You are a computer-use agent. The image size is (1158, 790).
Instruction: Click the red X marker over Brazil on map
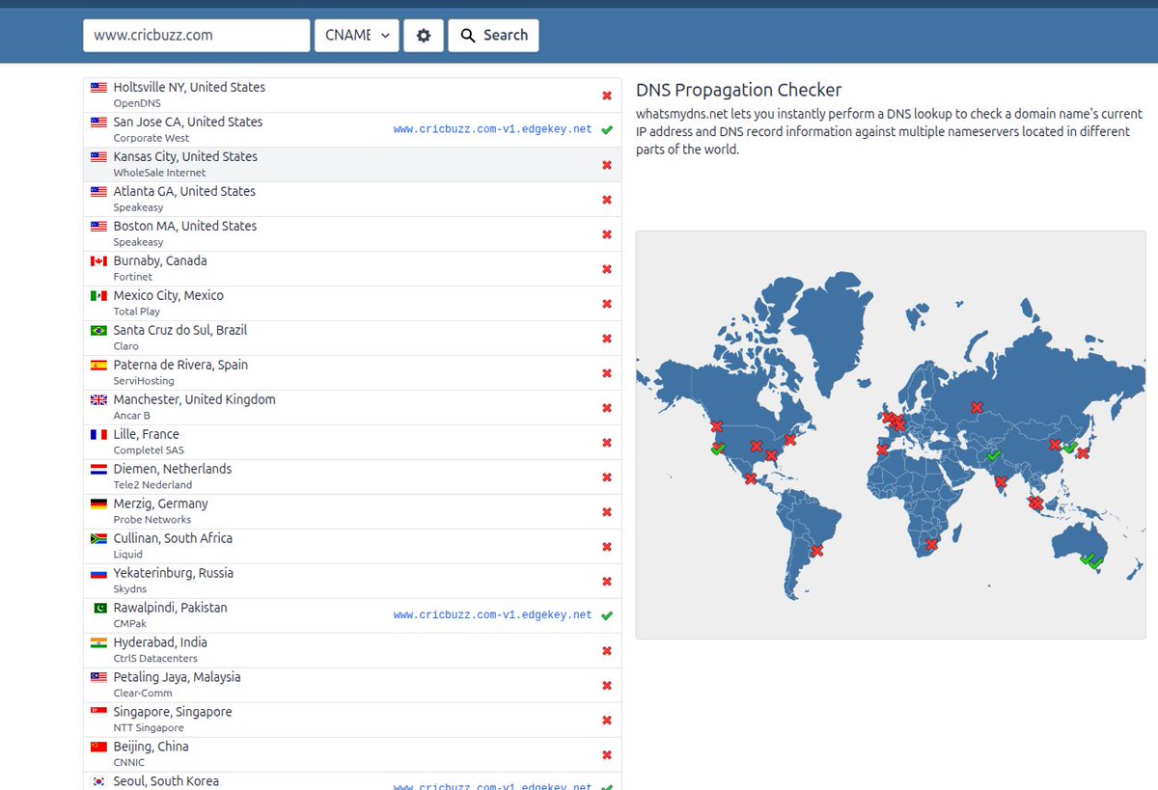[x=816, y=551]
